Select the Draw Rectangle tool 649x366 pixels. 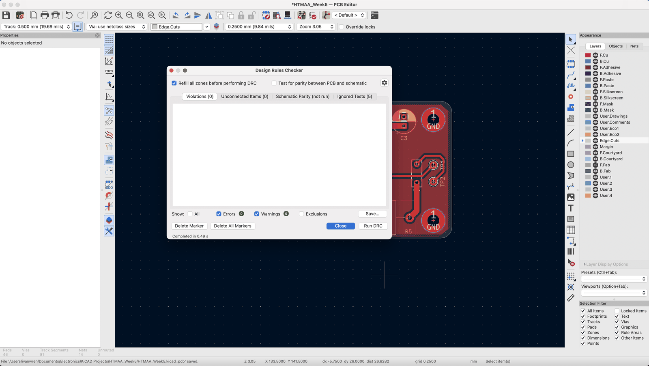click(571, 154)
